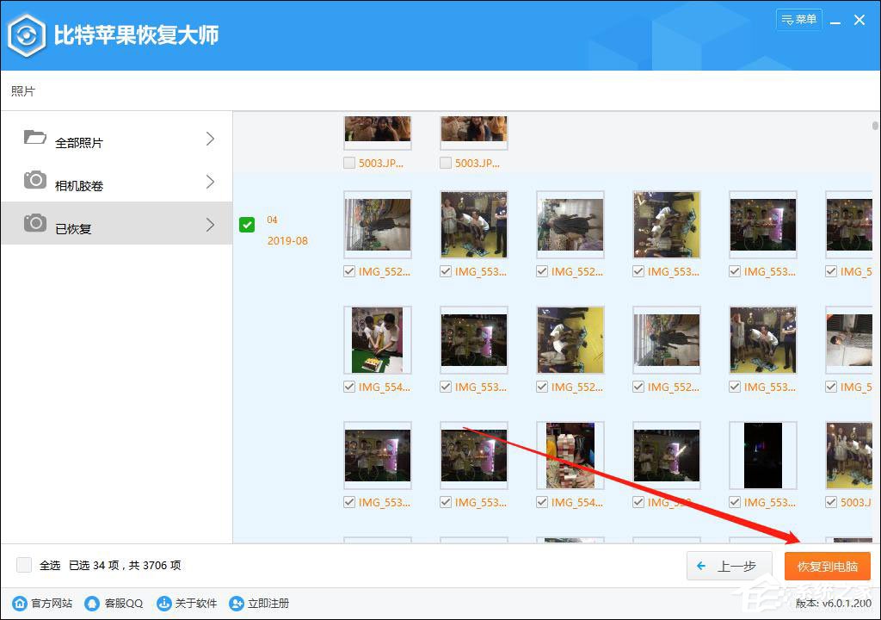
Task: Click the 上一步 back button
Action: point(729,566)
